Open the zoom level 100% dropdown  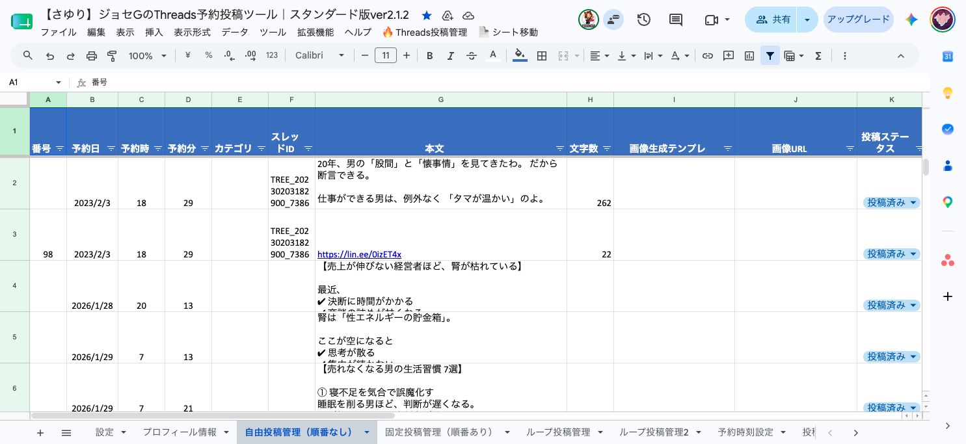pos(148,56)
